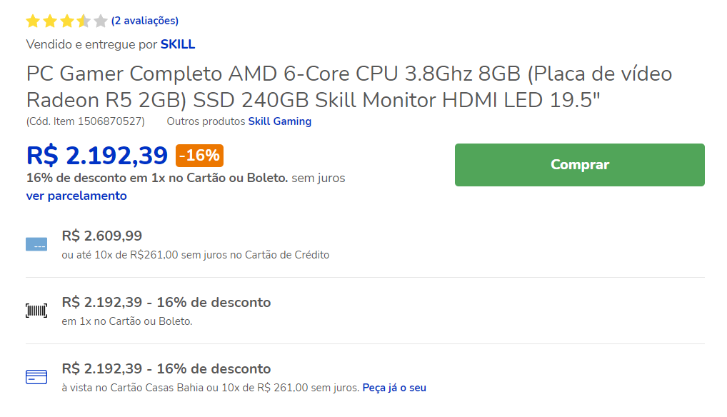Click the R$ 2.609,99 credit card price

[x=102, y=236]
